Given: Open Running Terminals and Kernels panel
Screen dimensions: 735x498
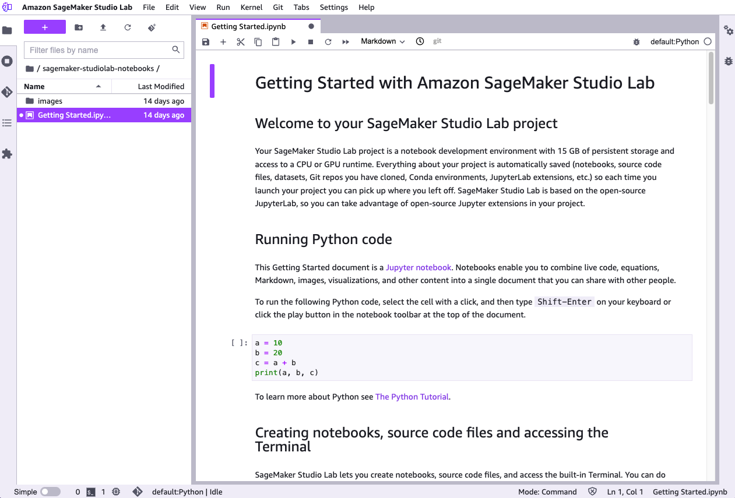Looking at the screenshot, I should click(7, 61).
